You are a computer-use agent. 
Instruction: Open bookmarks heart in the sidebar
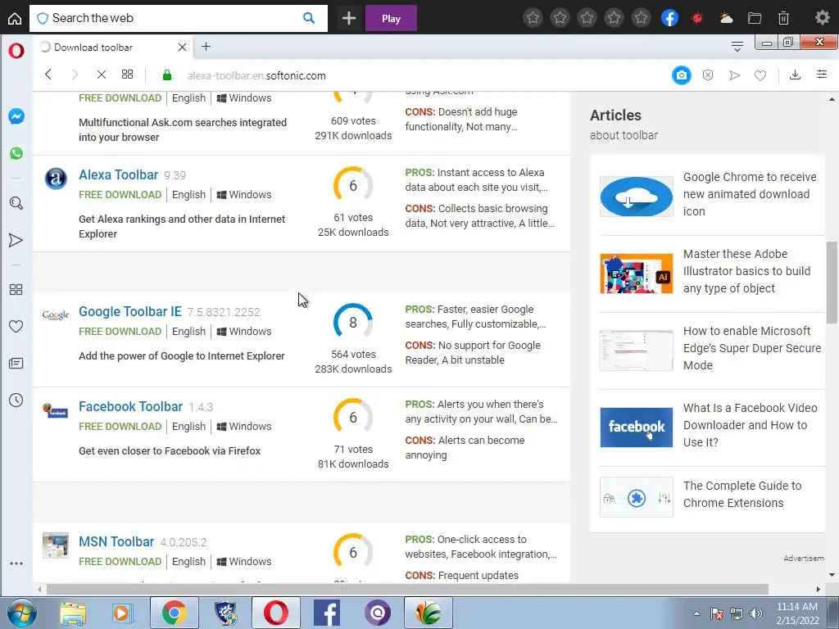[16, 326]
